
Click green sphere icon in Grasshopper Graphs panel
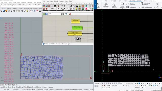pyautogui.click(x=79, y=6)
